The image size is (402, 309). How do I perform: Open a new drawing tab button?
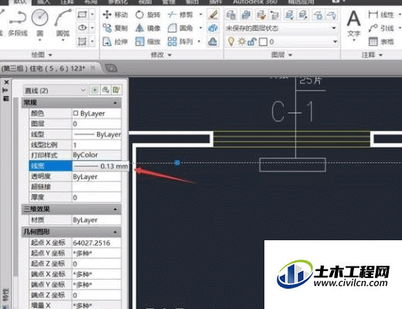click(111, 68)
